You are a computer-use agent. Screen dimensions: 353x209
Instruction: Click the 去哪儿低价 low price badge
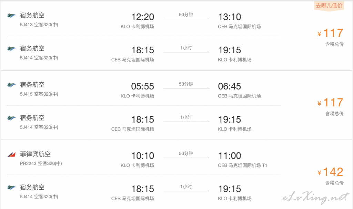[329, 6]
